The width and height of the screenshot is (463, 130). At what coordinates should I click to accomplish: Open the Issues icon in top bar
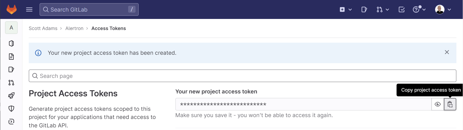364,9
